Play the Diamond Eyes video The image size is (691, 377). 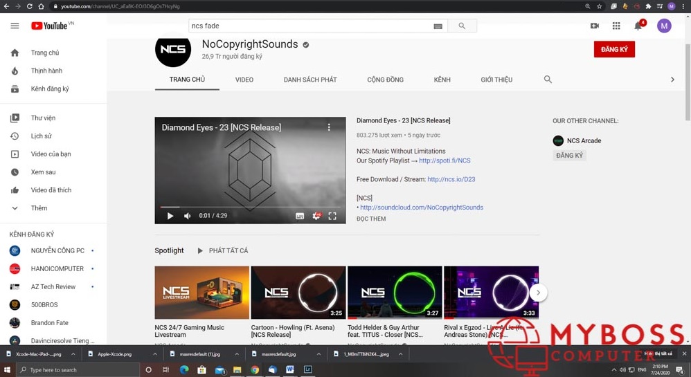point(170,216)
